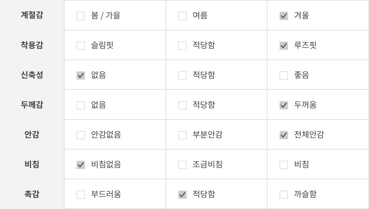This screenshot has width=369, height=209.
Task: Uncheck the 두꺼움 checkbox
Action: [284, 105]
